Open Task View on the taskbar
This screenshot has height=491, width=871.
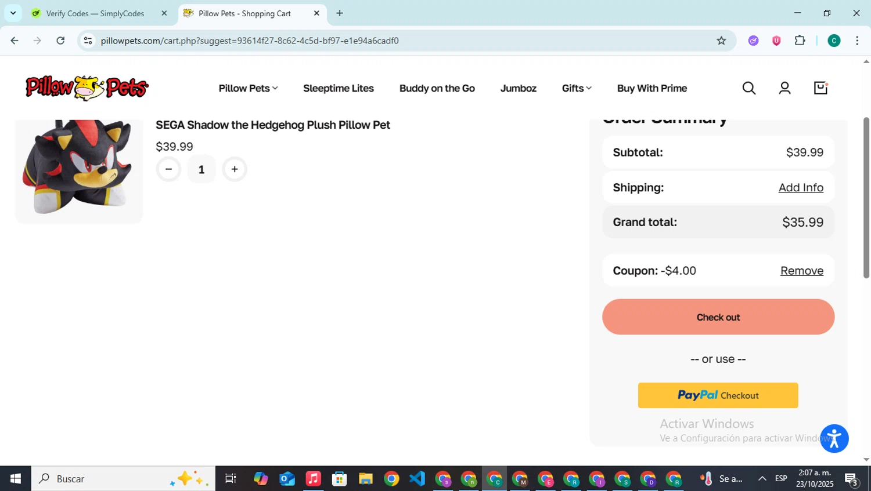[x=231, y=479]
